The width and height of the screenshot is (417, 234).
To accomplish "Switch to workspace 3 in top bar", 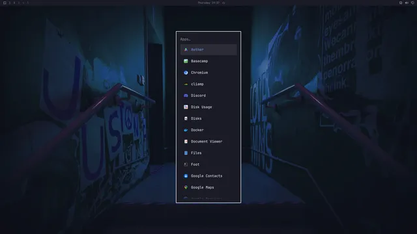I will coord(19,3).
